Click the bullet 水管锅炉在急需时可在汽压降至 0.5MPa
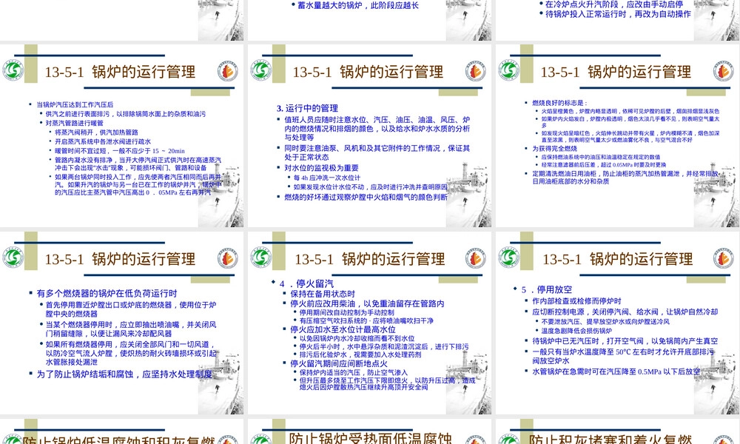740x444 pixels. 616,371
